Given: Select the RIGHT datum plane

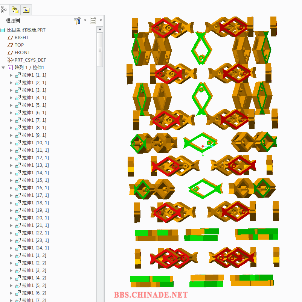Looking at the screenshot, I should (x=21, y=37).
